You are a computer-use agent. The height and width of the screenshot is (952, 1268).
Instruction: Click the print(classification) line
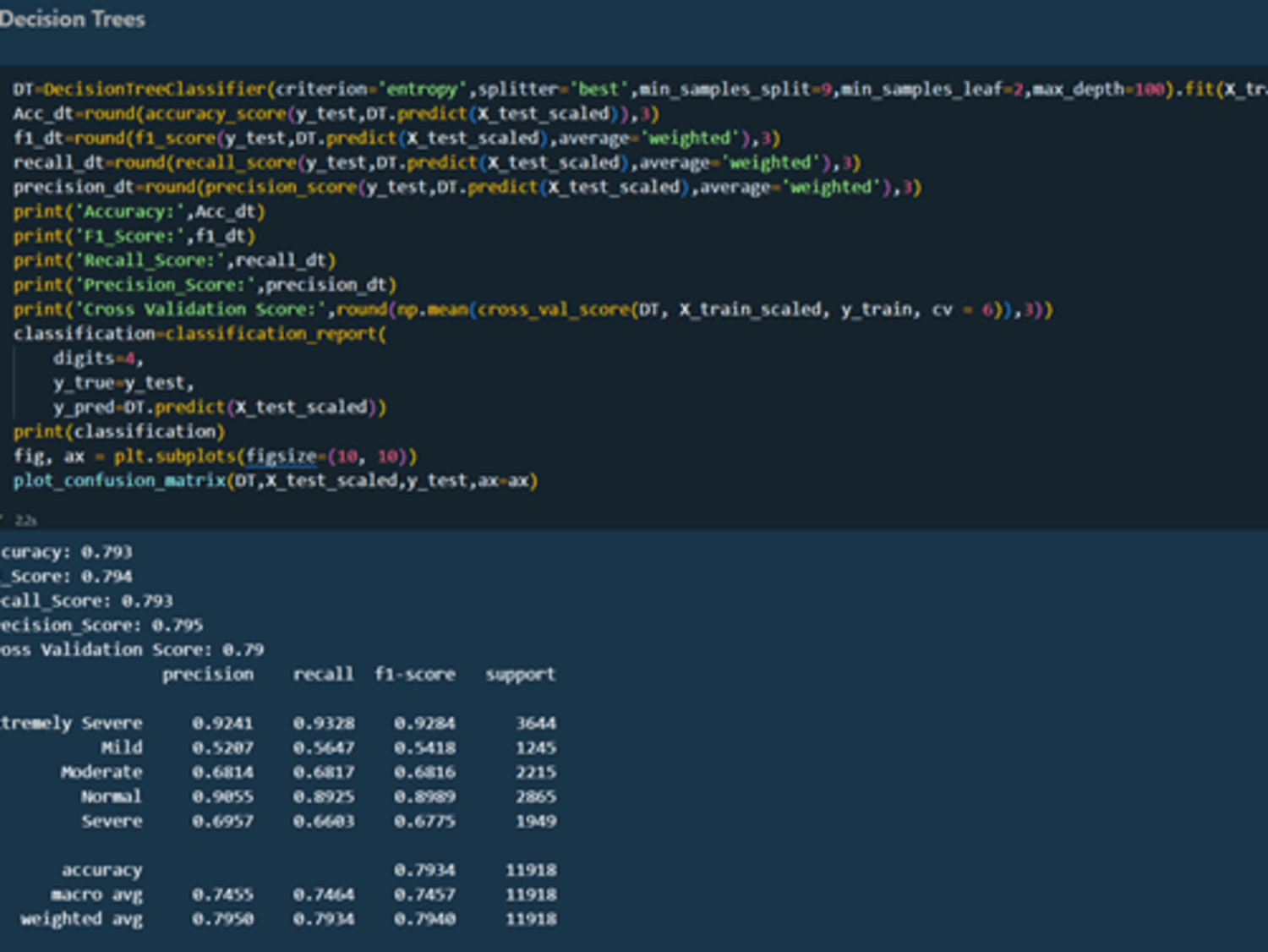(119, 432)
